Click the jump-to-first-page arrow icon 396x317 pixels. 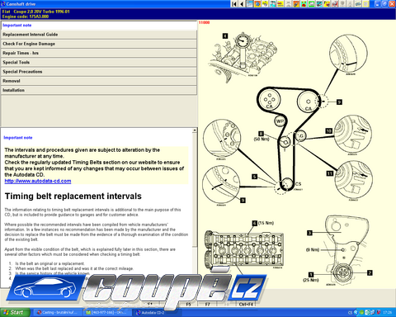point(234,4)
